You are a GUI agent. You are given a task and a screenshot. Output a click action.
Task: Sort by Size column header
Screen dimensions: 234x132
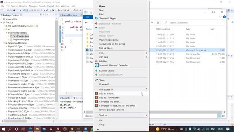coord(212,29)
